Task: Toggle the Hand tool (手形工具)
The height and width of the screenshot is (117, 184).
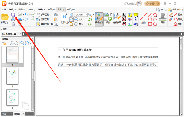Action: [43, 15]
